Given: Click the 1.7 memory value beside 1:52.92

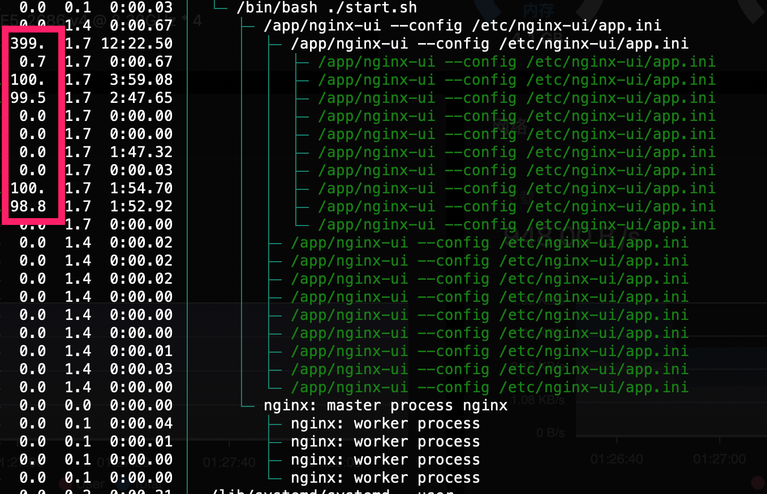Looking at the screenshot, I should coord(78,206).
